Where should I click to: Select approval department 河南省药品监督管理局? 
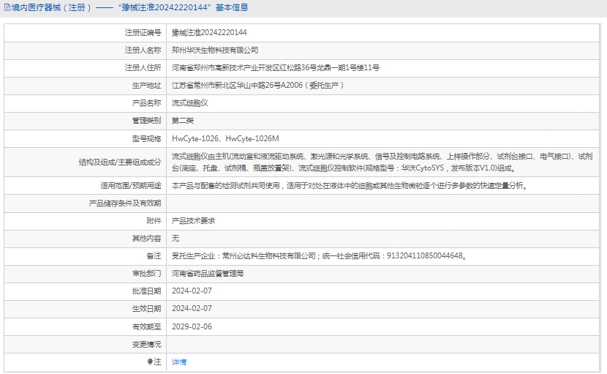[x=208, y=274]
